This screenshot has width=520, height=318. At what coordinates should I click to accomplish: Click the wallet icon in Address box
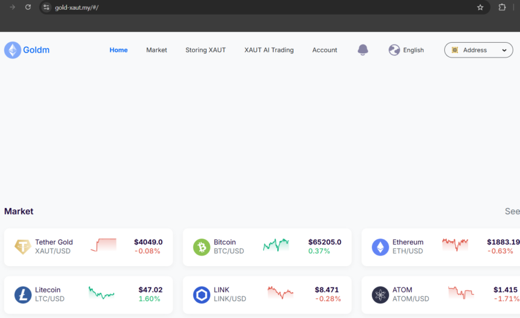coord(455,50)
